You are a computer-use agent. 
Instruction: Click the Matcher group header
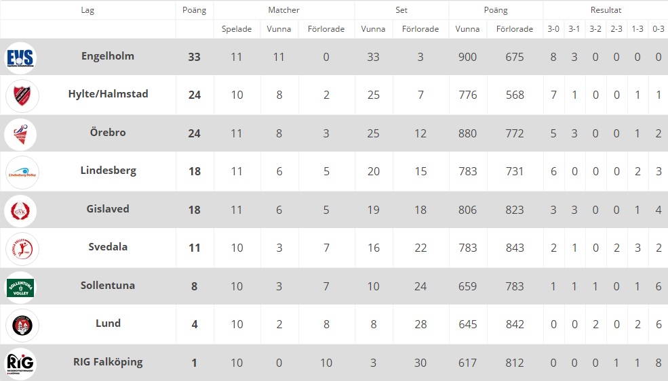[x=283, y=9]
